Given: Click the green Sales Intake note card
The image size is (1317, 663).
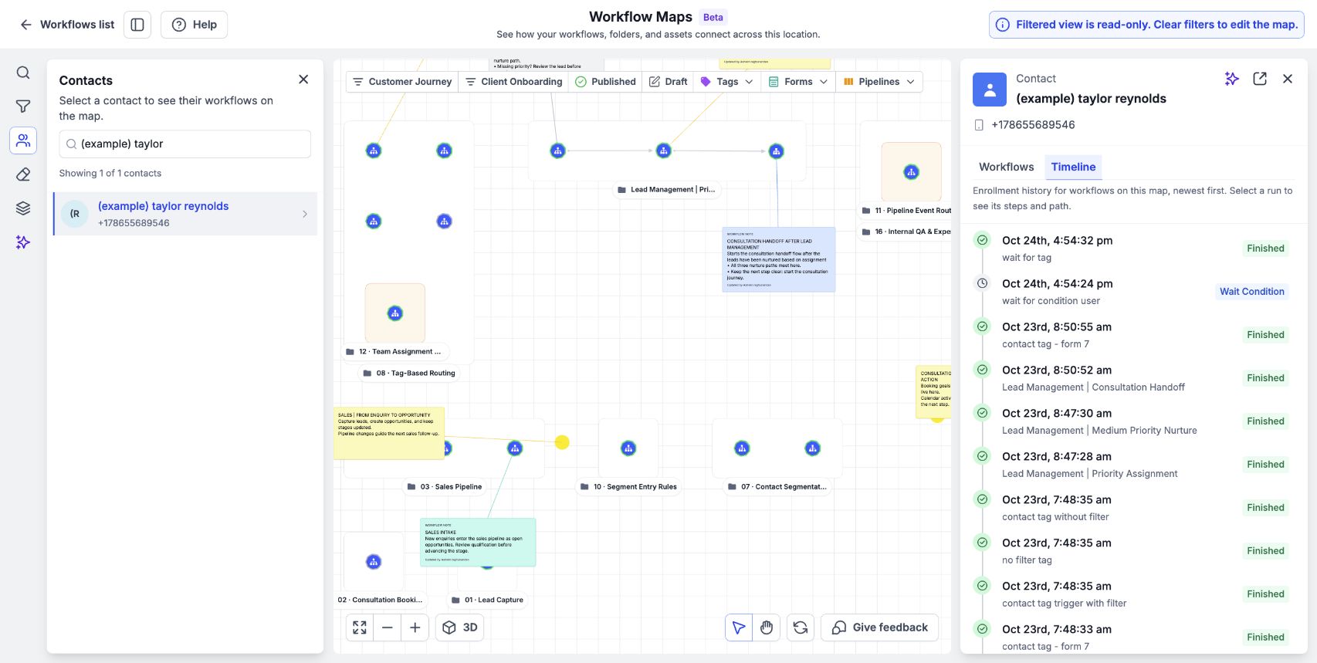Looking at the screenshot, I should (x=478, y=543).
